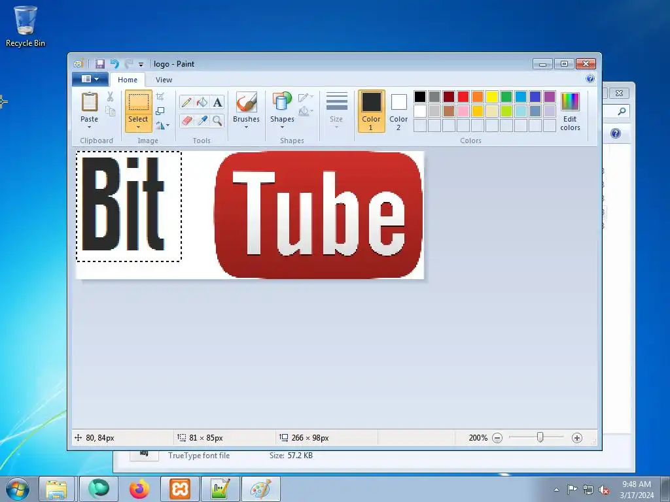Select the Magnifier tool
670x502 pixels.
pos(217,121)
